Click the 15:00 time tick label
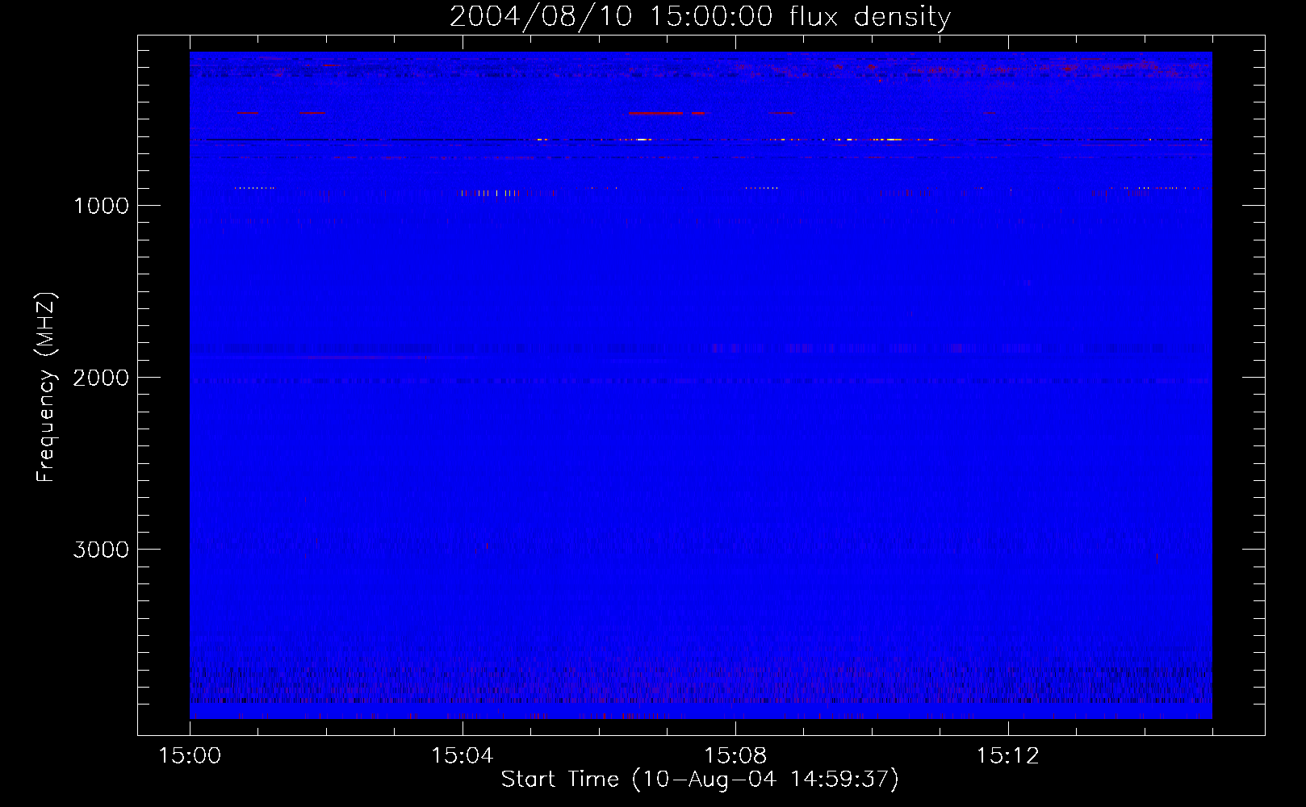The image size is (1306, 807). [x=190, y=755]
